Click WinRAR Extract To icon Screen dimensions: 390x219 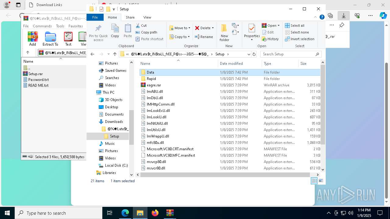(x=50, y=39)
